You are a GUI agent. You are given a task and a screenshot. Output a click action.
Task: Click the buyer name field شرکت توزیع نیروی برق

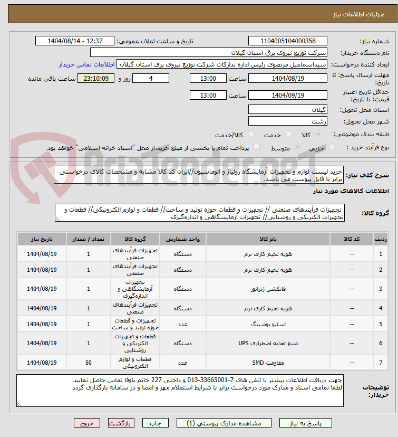click(x=208, y=53)
